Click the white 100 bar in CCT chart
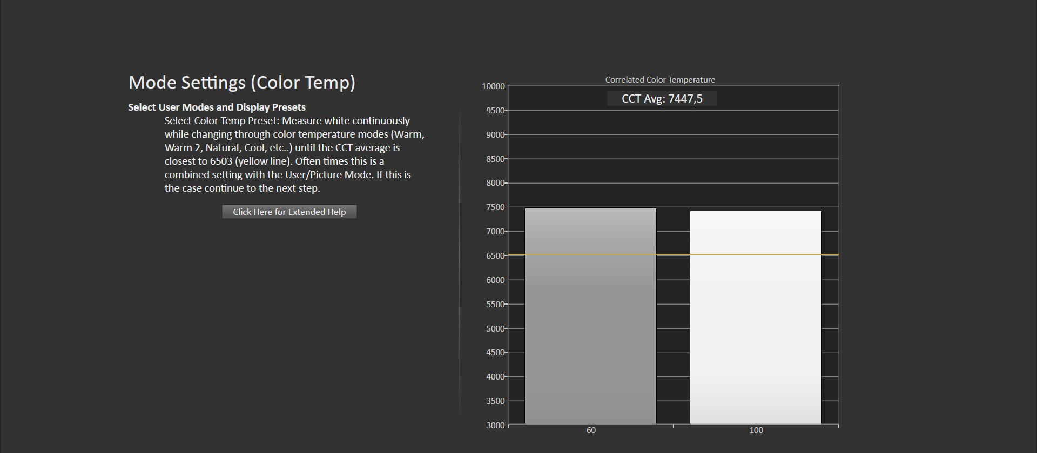The image size is (1037, 453). tap(756, 317)
